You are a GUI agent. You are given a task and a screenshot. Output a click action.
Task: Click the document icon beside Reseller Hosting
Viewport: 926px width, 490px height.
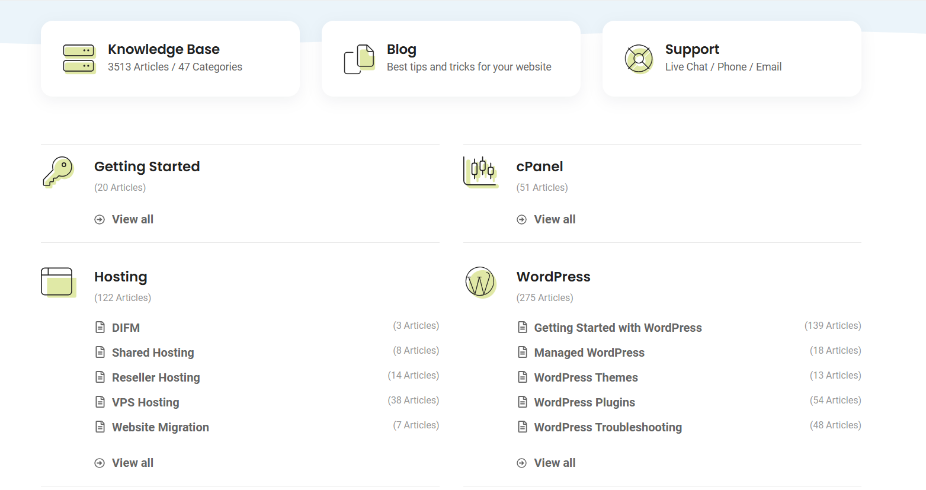click(x=100, y=377)
